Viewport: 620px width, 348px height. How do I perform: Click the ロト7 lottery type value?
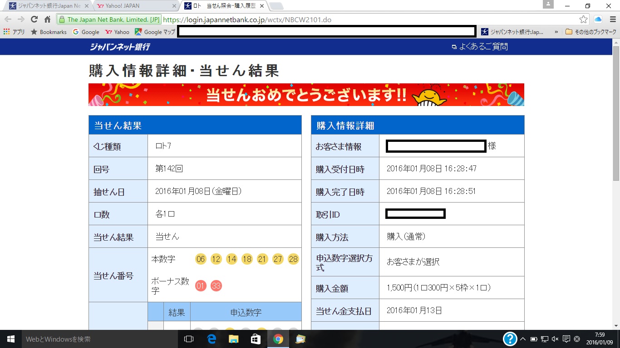[x=163, y=146]
